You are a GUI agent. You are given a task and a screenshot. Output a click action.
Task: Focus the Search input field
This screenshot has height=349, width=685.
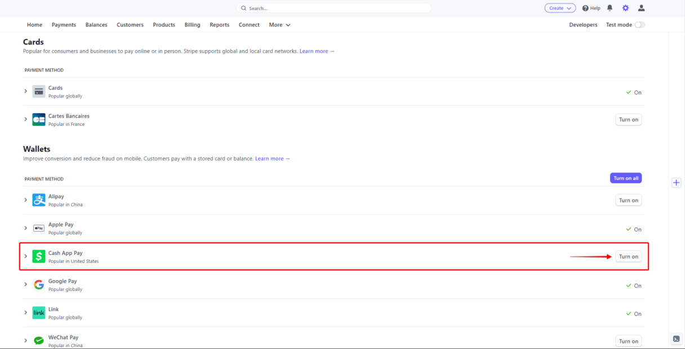pos(333,8)
